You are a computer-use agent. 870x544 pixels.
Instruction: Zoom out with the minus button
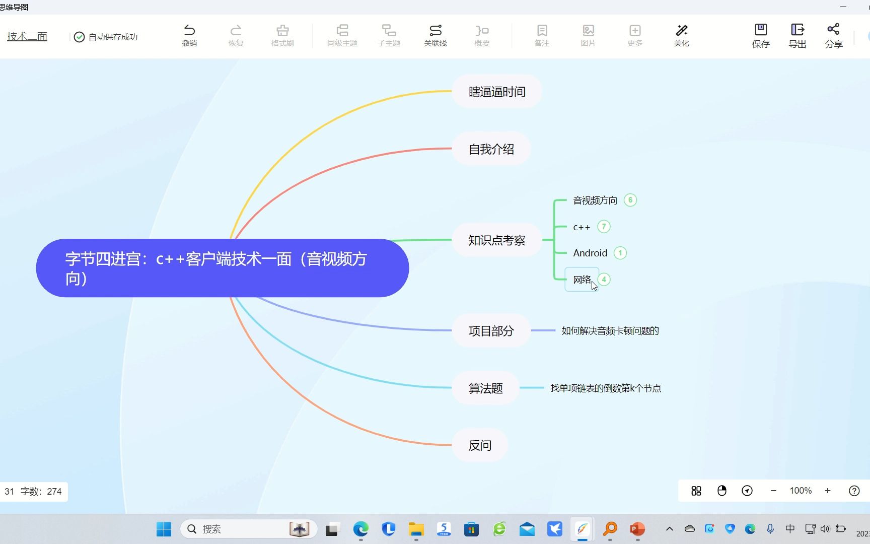tap(773, 491)
